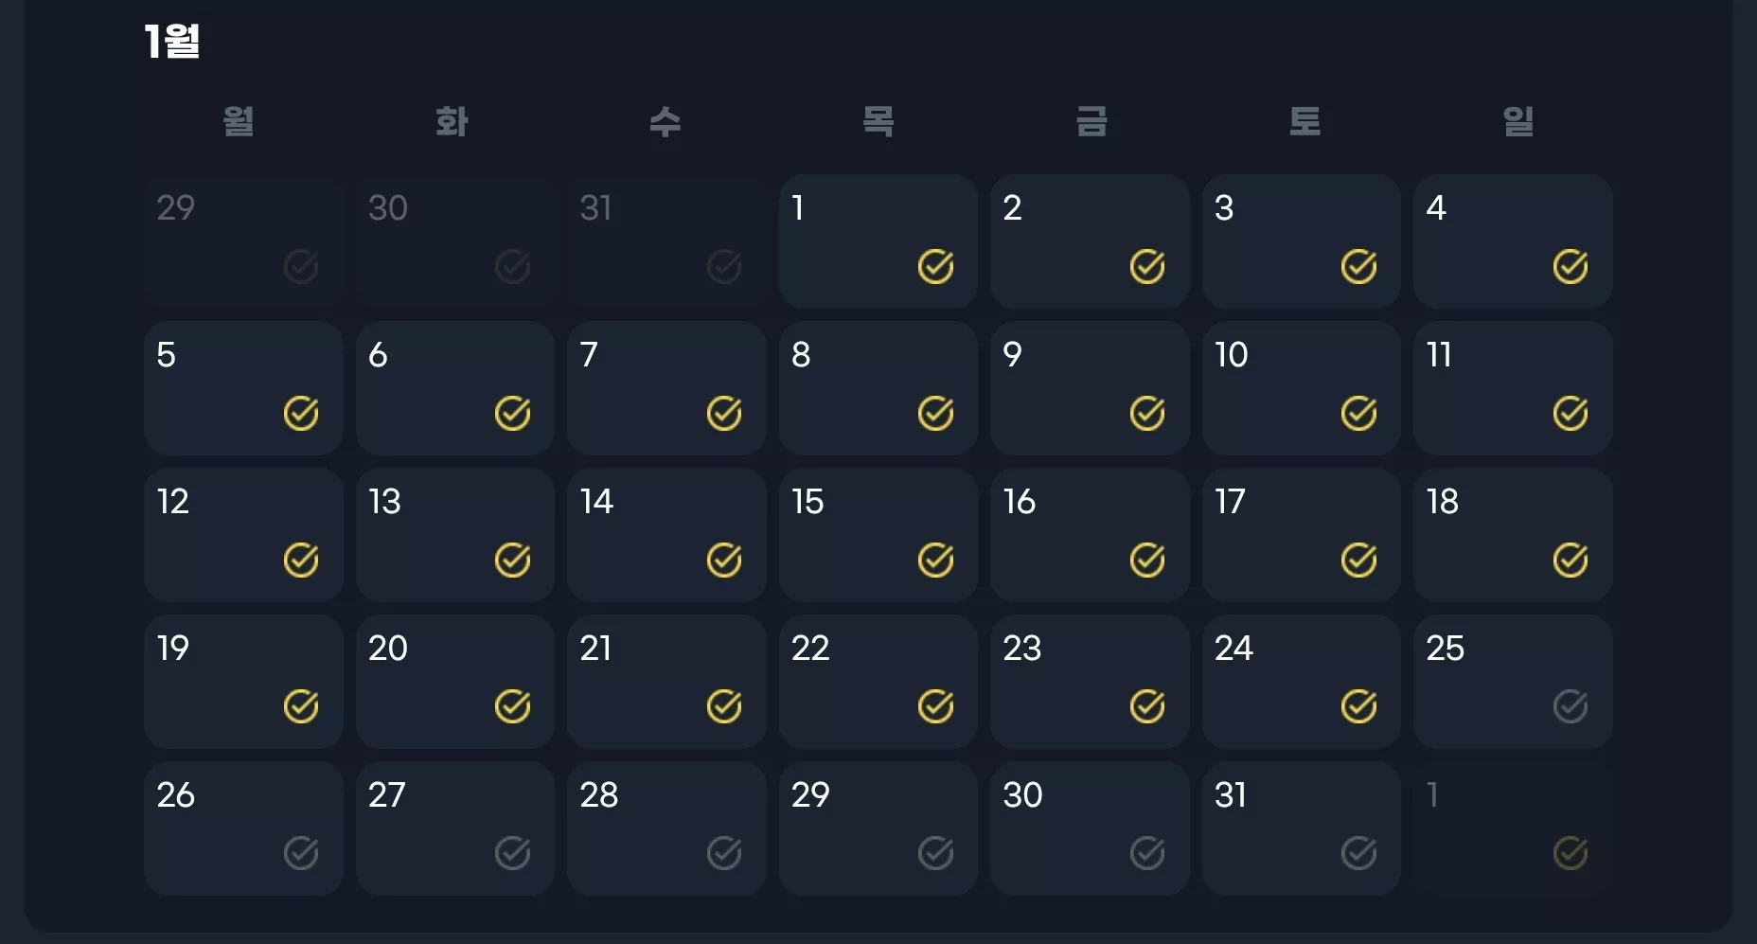
Task: Click the checkmark icon on day 13
Action: point(512,561)
